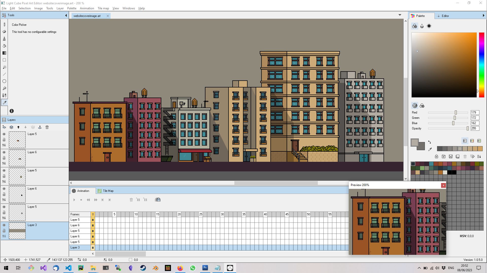Open the canvas tab list dropdown arrow
This screenshot has width=487, height=273.
click(400, 15)
